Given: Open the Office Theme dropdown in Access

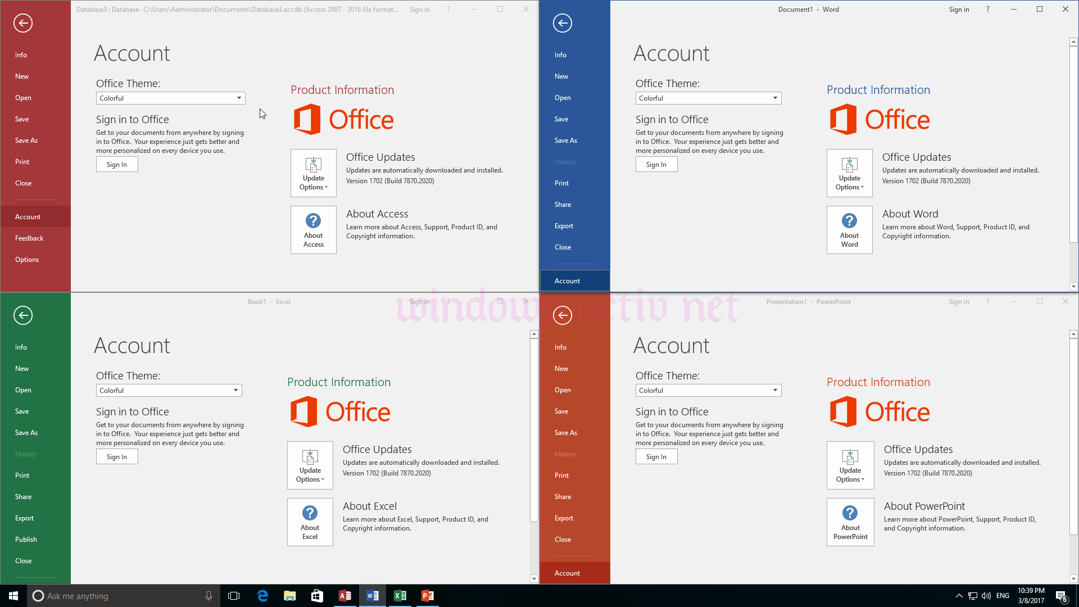Looking at the screenshot, I should click(238, 98).
